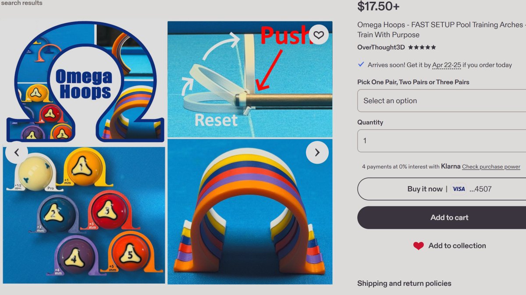The height and width of the screenshot is (295, 526).
Task: Click the red heart beside Add to collection
Action: (x=419, y=246)
